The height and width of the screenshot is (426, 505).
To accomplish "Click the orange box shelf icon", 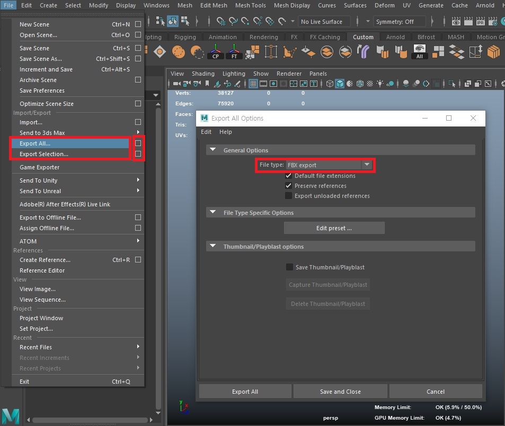I will click(x=493, y=52).
